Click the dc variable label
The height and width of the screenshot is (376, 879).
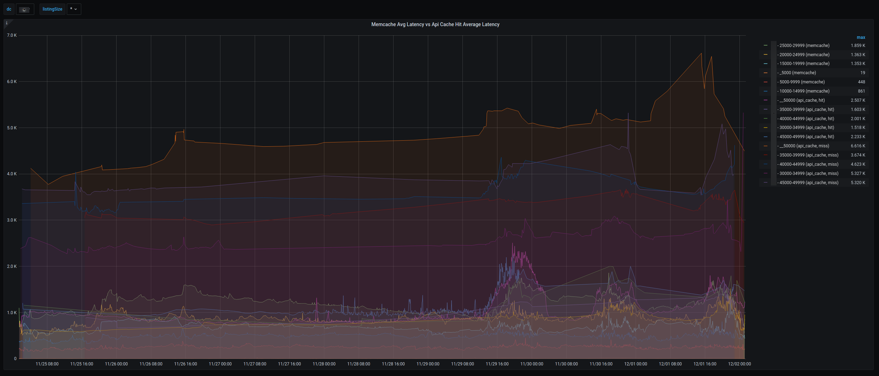(9, 9)
